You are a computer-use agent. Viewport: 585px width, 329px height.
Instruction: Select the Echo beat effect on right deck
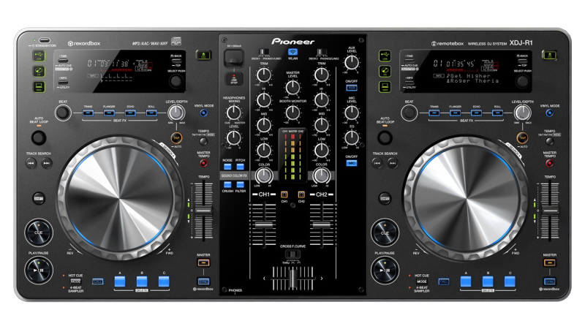pyautogui.click(x=476, y=113)
